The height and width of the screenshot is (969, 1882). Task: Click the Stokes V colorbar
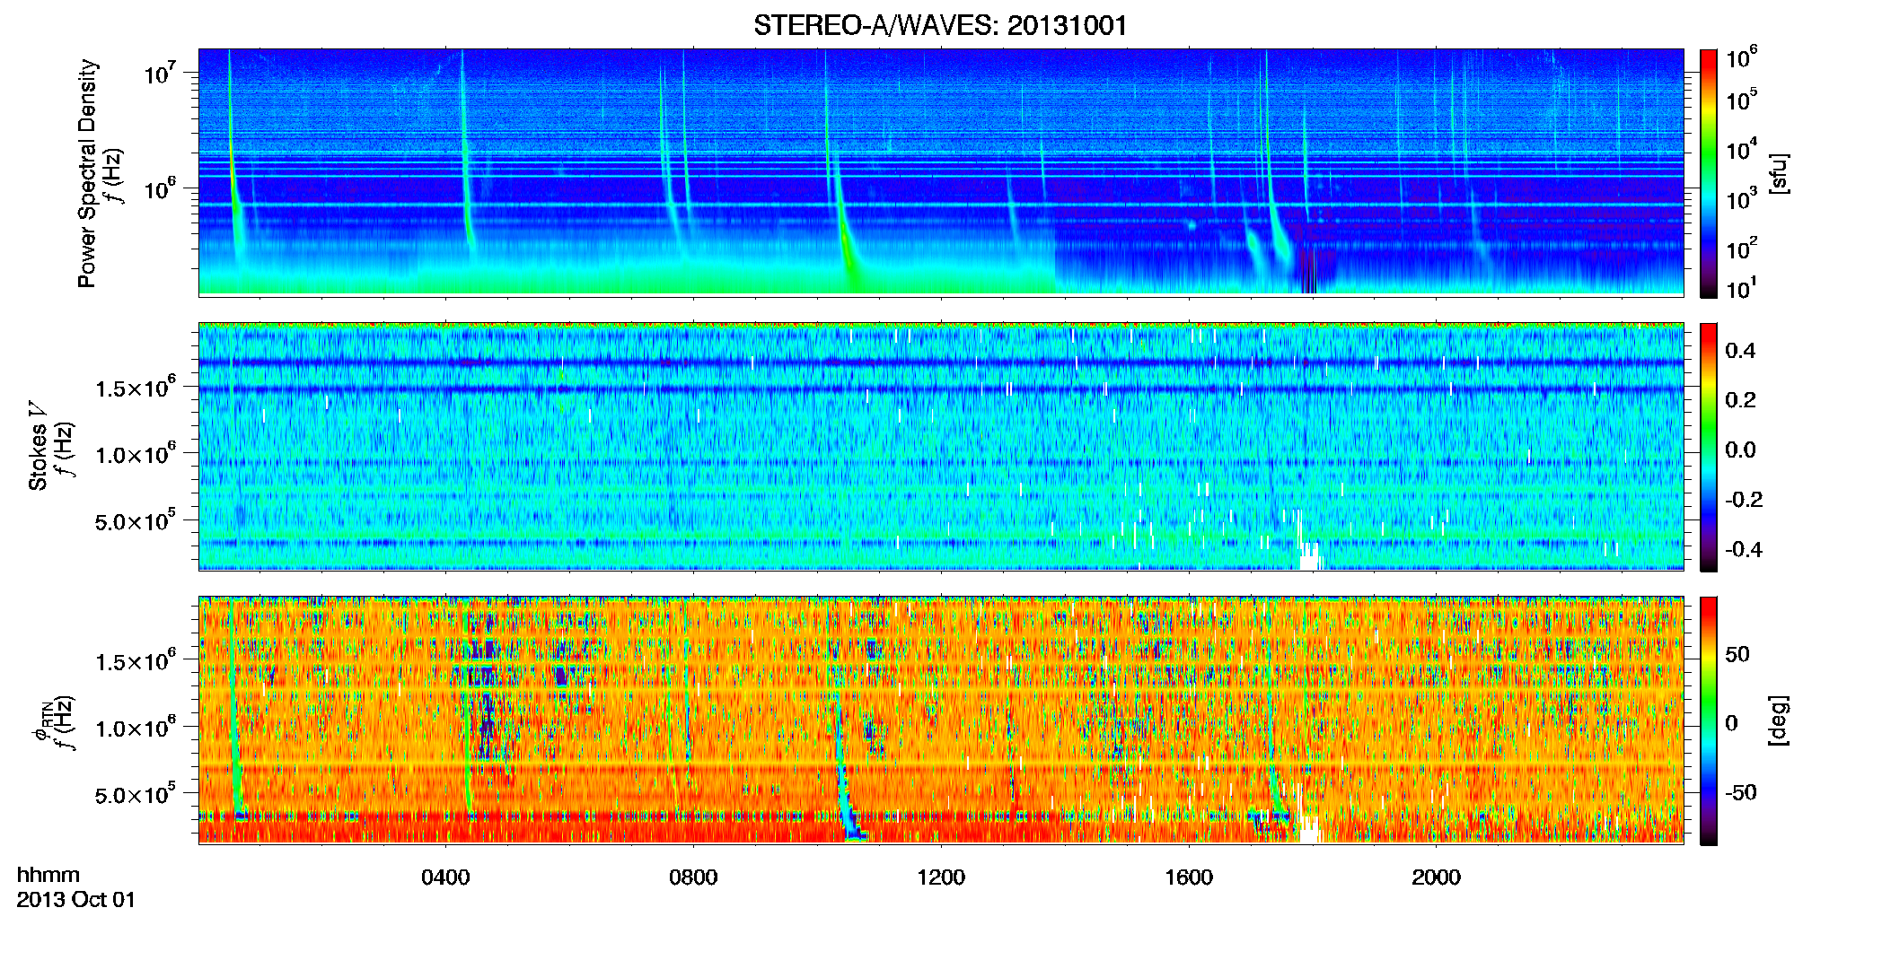click(x=1708, y=447)
